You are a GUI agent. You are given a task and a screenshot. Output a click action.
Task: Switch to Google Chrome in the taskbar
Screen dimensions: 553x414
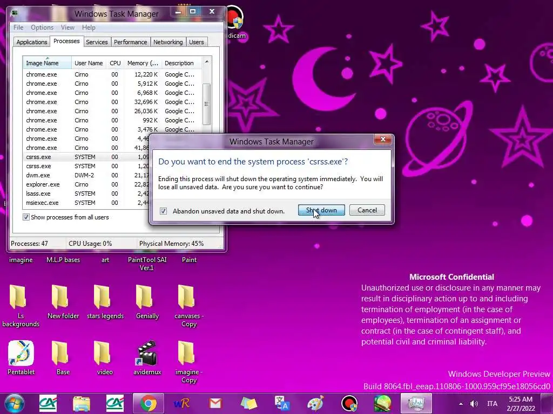149,403
